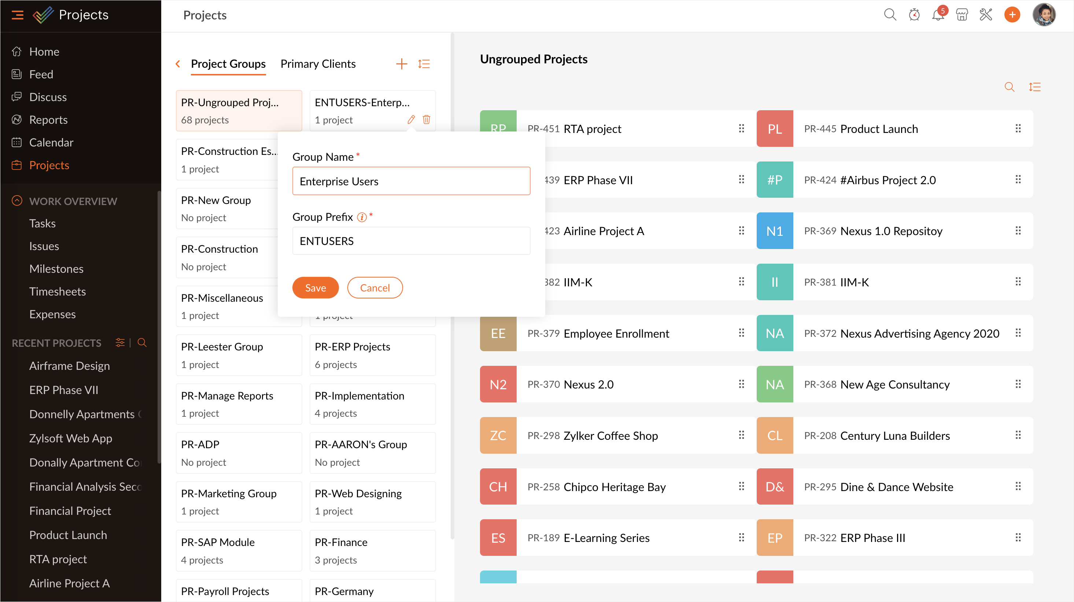Delete ENTUSERS group with trash icon
This screenshot has width=1074, height=602.
[426, 120]
